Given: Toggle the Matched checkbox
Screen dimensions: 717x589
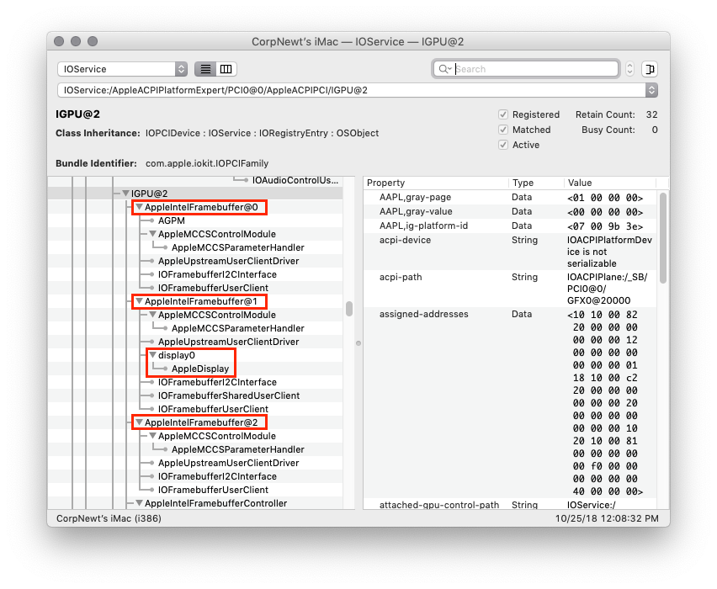Looking at the screenshot, I should (x=503, y=130).
